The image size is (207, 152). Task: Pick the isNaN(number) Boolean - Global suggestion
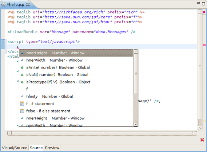pyautogui.click(x=76, y=75)
